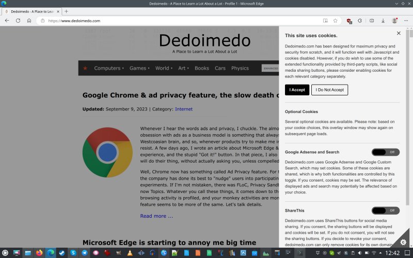The width and height of the screenshot is (413, 258).
Task: Close the cookie consent panel with X
Action: coord(399,33)
